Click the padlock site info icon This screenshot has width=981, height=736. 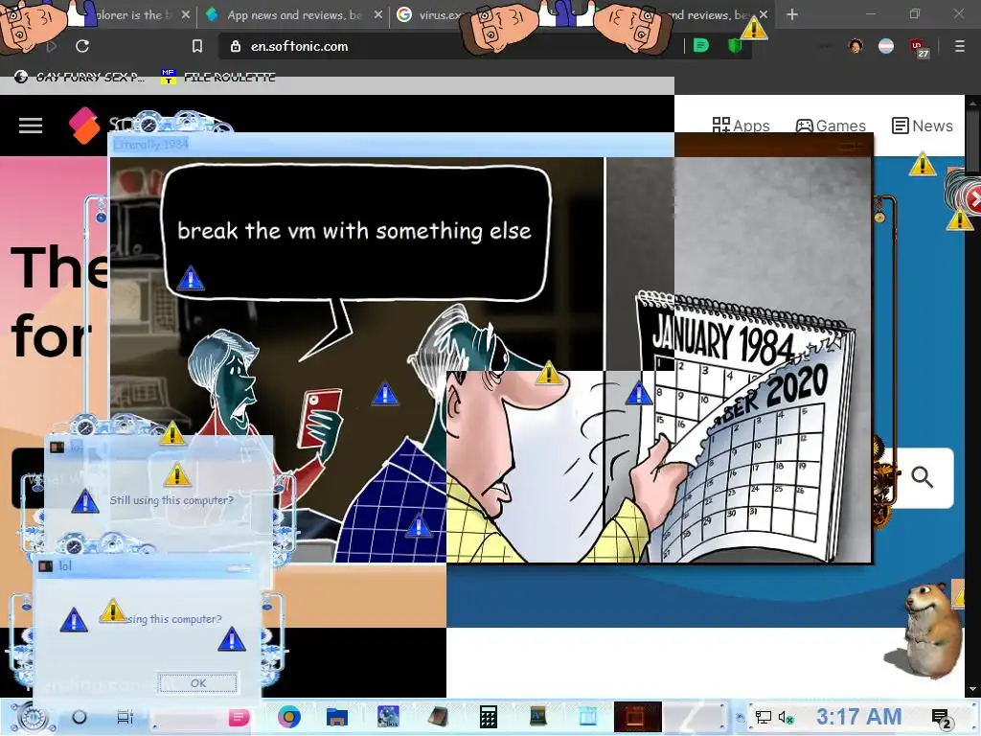(236, 46)
